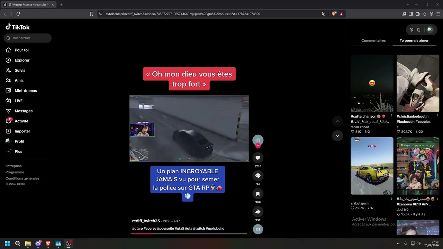This screenshot has height=249, width=443.
Task: Toggle the browser sidebar panel
Action: click(x=411, y=14)
